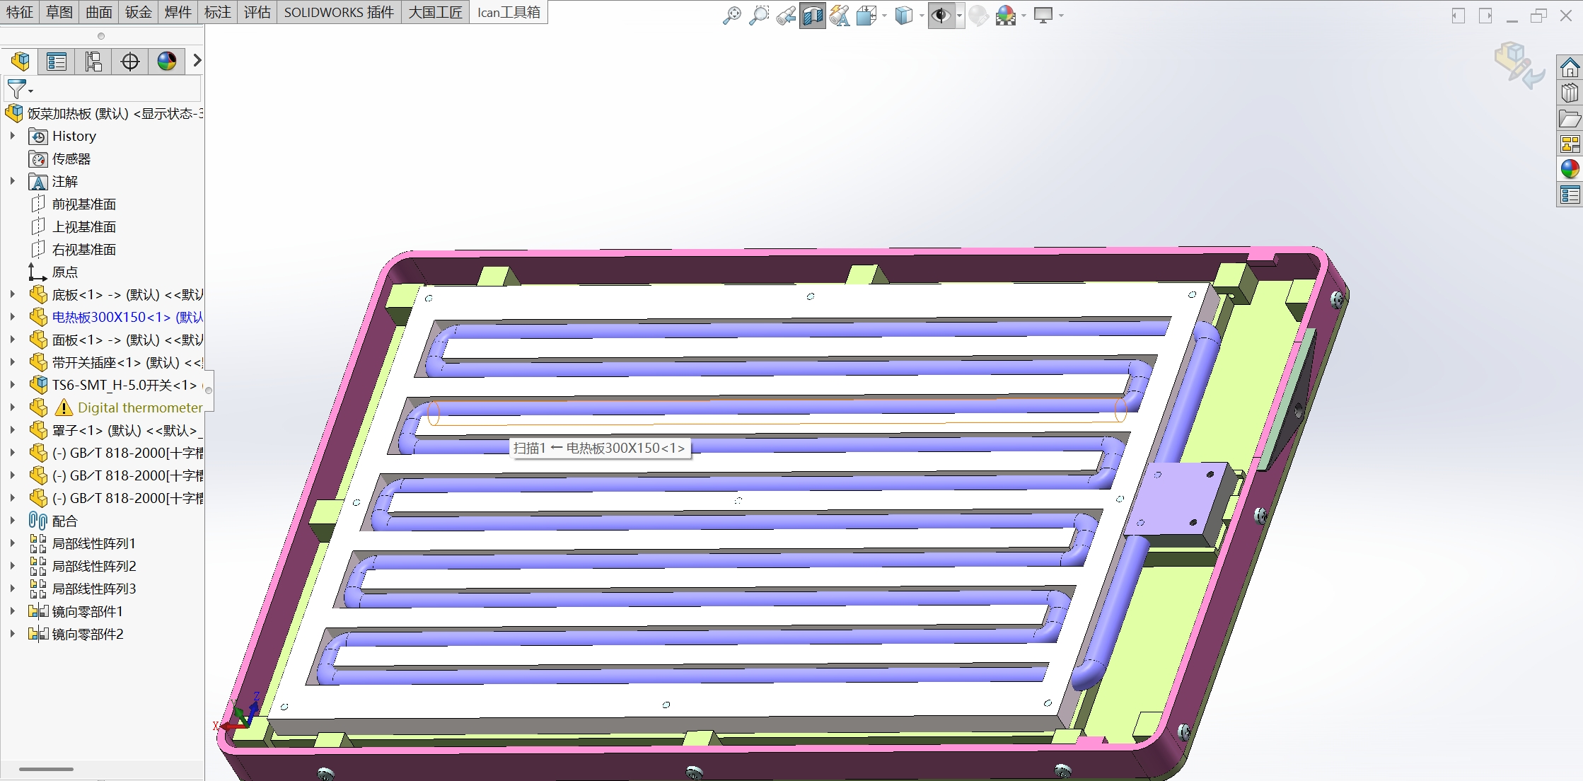Toggle the Section View button
The image size is (1583, 781).
tap(812, 16)
